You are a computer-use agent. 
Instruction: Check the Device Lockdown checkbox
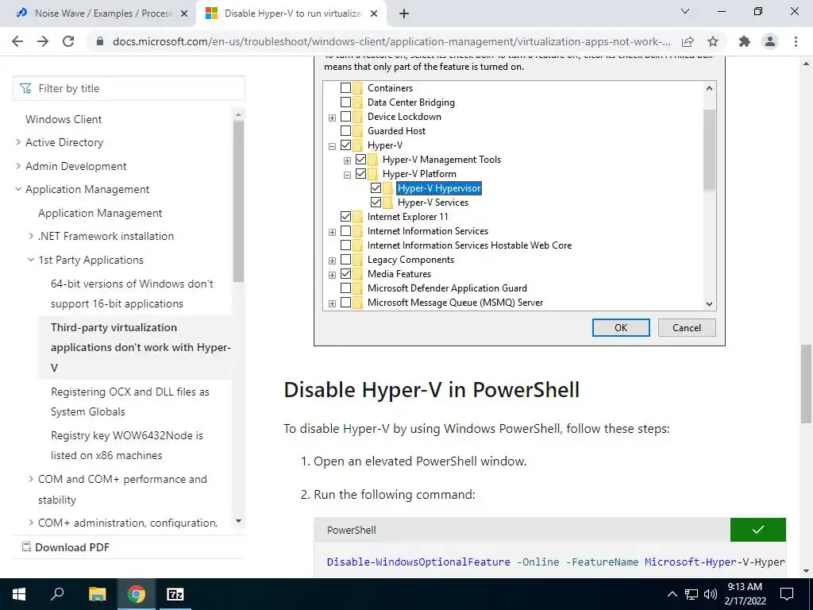click(x=345, y=117)
